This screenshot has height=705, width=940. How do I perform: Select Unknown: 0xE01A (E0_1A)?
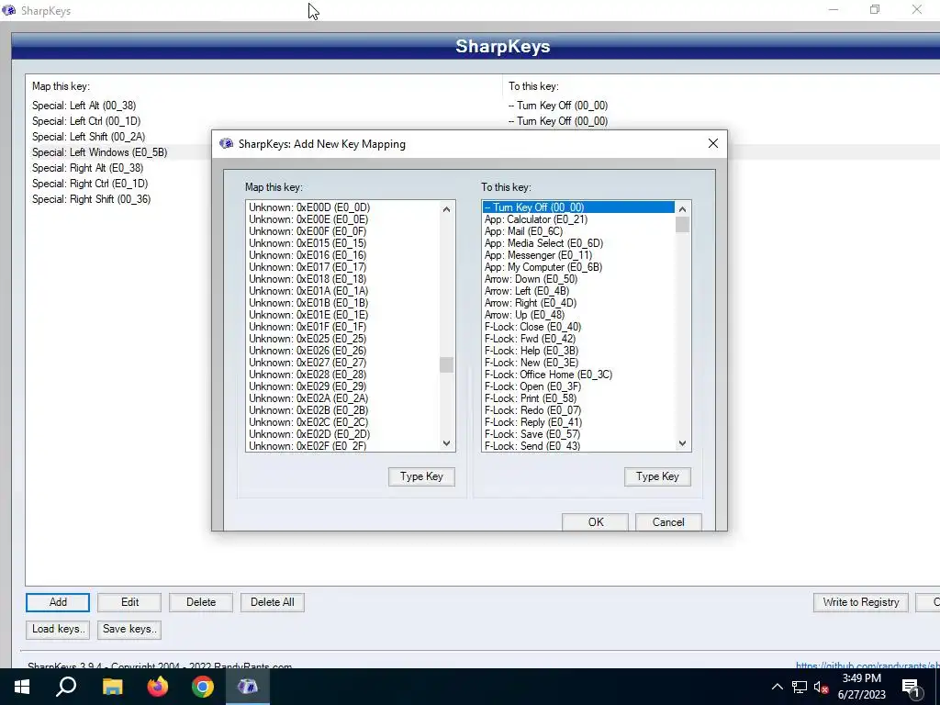tap(343, 291)
